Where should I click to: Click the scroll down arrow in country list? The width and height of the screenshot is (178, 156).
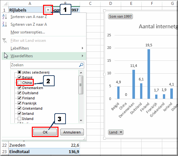(81, 120)
